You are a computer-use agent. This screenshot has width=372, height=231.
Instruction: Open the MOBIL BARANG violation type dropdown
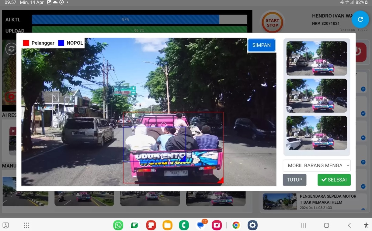(317, 165)
